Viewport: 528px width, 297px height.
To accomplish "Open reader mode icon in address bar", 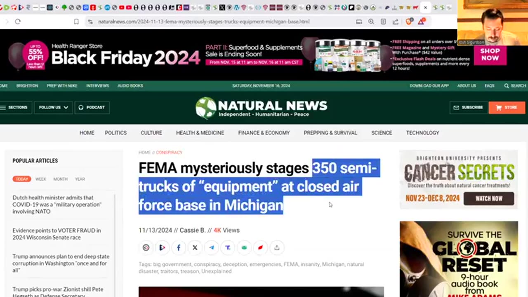I will (x=383, y=21).
